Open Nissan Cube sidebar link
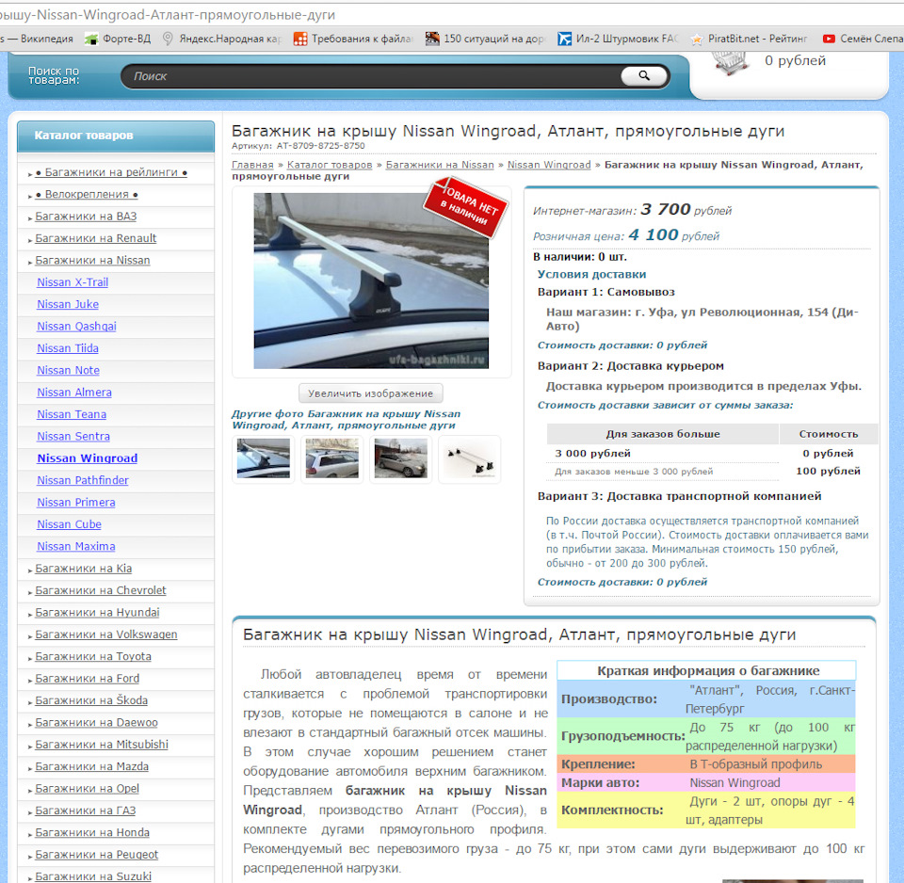 point(69,524)
